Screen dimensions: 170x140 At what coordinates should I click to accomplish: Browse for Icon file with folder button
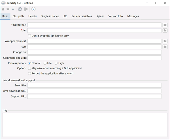click(165, 47)
